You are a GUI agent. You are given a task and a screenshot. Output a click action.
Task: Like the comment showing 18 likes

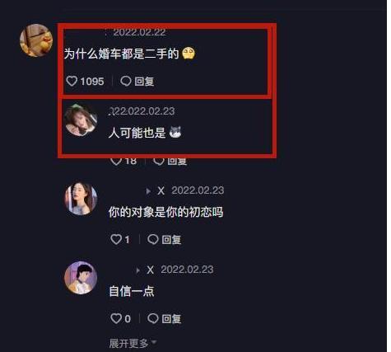coord(116,161)
